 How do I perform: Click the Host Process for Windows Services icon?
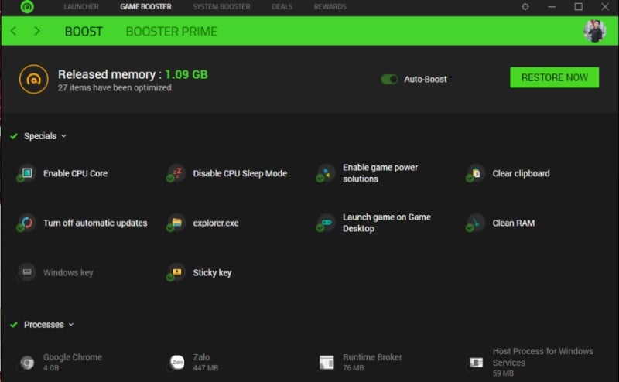coord(476,362)
